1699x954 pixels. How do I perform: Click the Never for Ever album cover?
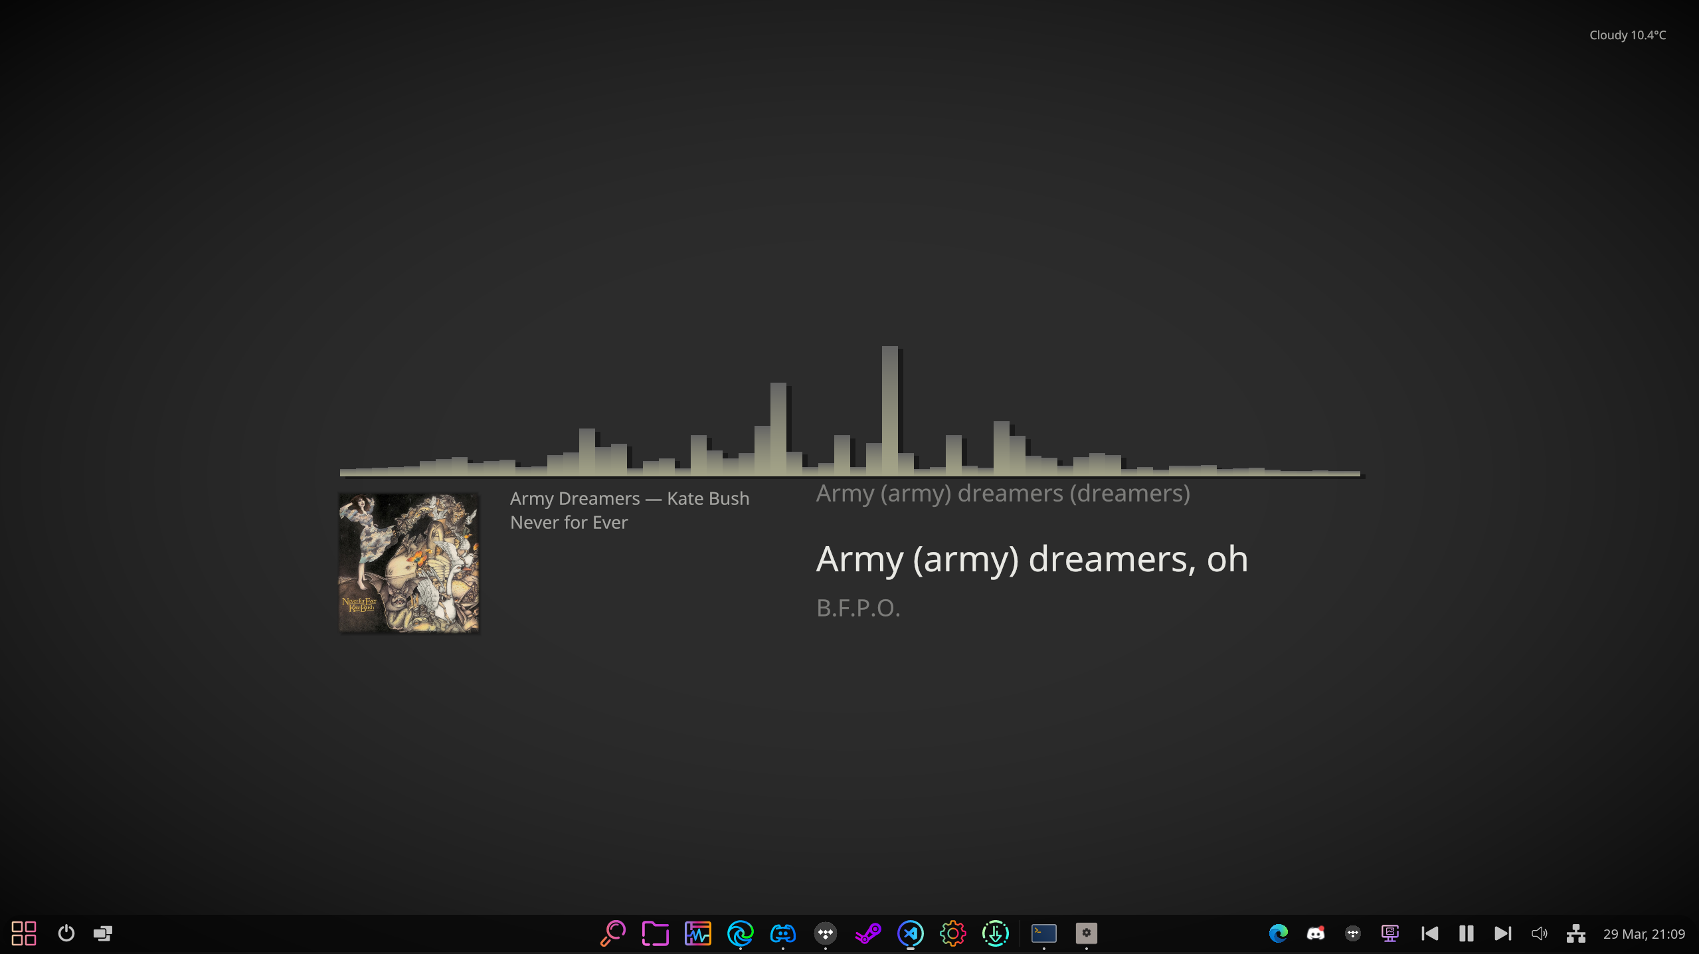point(408,563)
